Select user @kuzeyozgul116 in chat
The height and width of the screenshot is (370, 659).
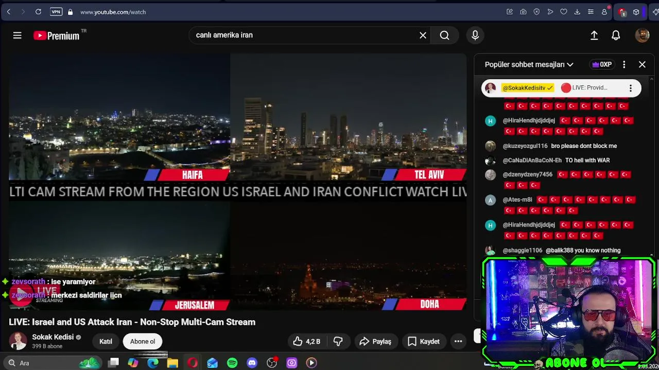525,146
